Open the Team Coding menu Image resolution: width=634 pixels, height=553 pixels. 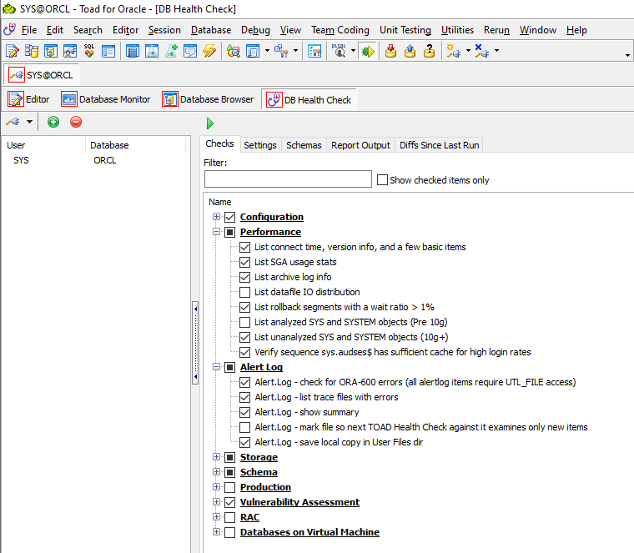tap(340, 30)
